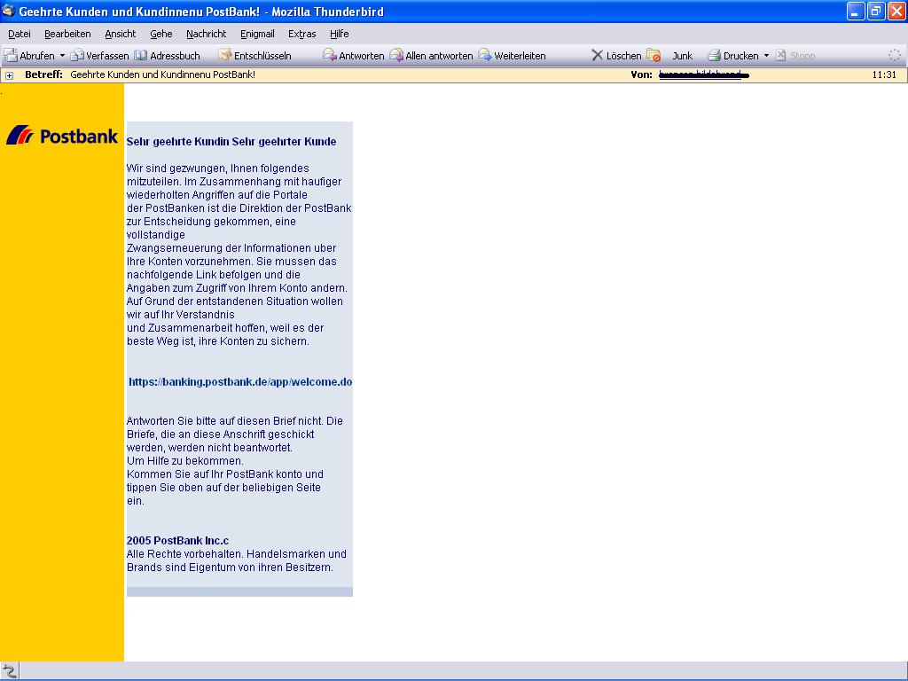Click the greyed Stopp button
Viewport: 908px width, 681px height.
pyautogui.click(x=795, y=56)
